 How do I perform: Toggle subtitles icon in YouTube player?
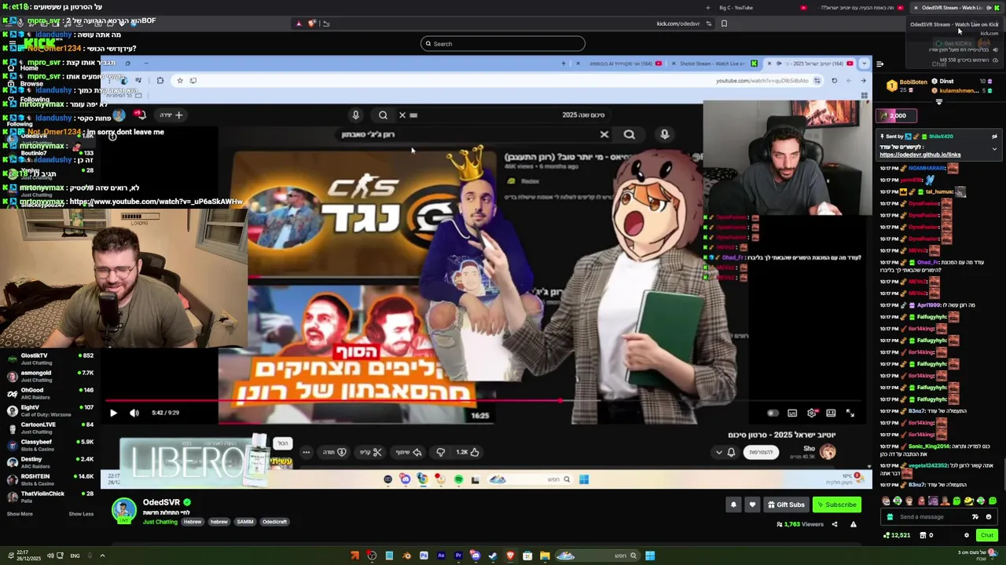[792, 413]
